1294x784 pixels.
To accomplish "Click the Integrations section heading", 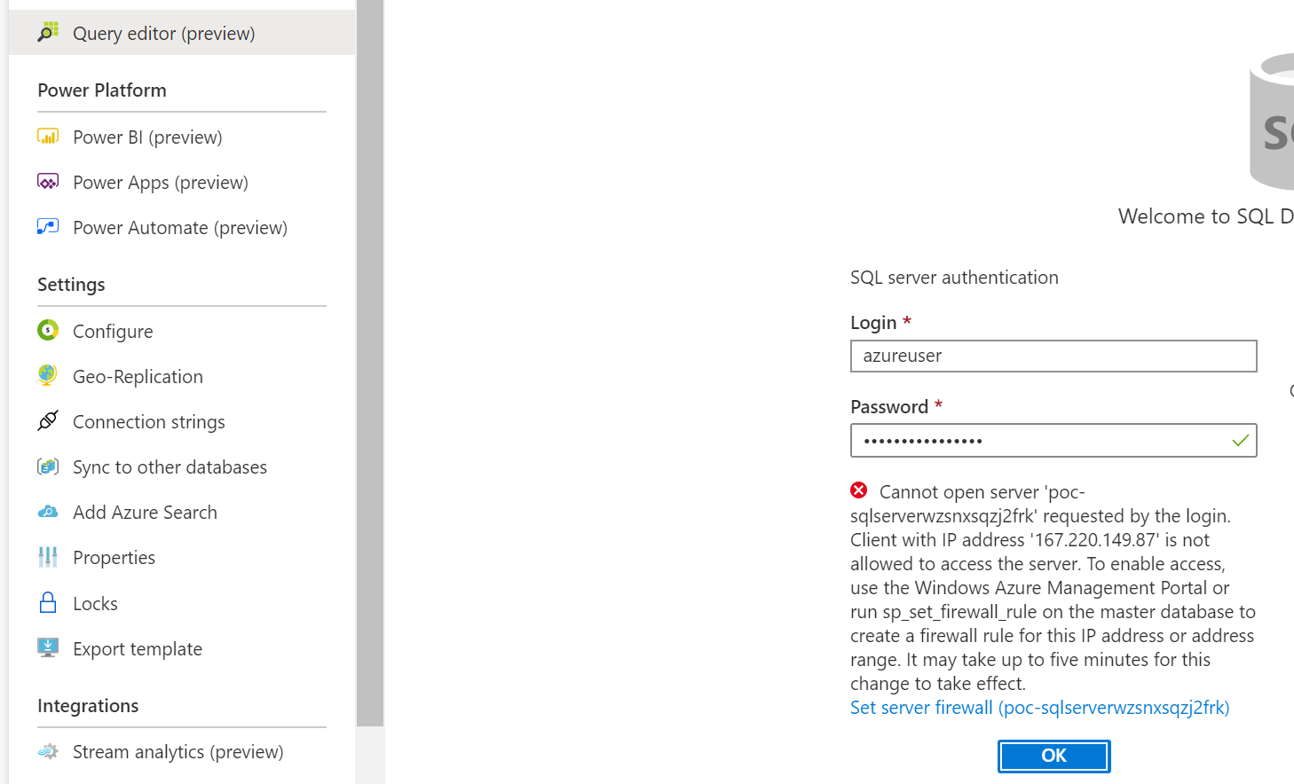I will tap(88, 706).
